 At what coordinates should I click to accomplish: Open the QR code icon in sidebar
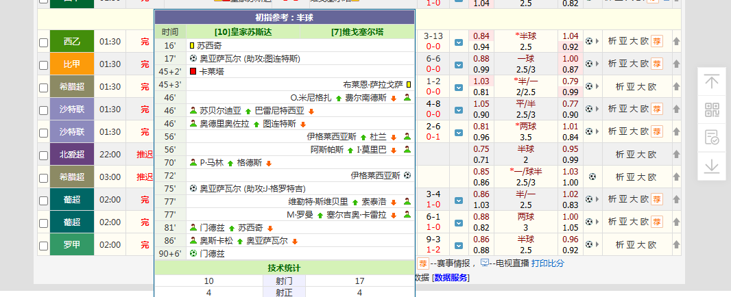(712, 110)
